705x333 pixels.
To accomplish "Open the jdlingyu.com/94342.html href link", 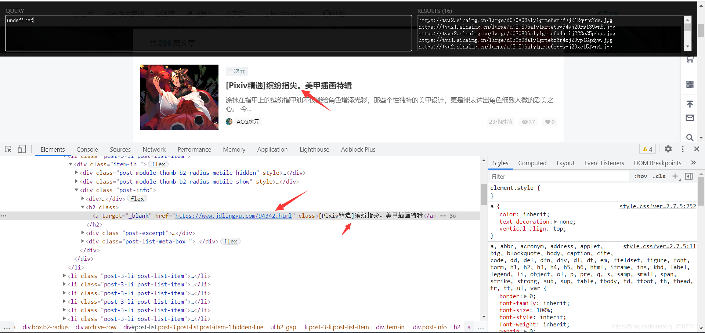I will coord(233,216).
